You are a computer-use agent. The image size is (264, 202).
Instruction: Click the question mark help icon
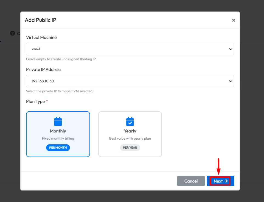click(12, 33)
